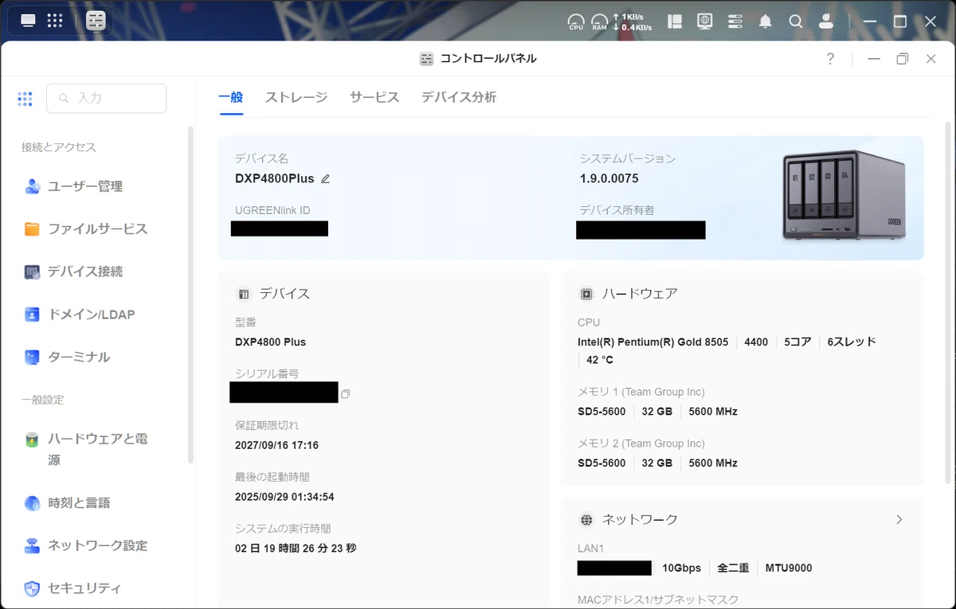Select system version 1.9.0.0075
The image size is (956, 609).
[609, 179]
